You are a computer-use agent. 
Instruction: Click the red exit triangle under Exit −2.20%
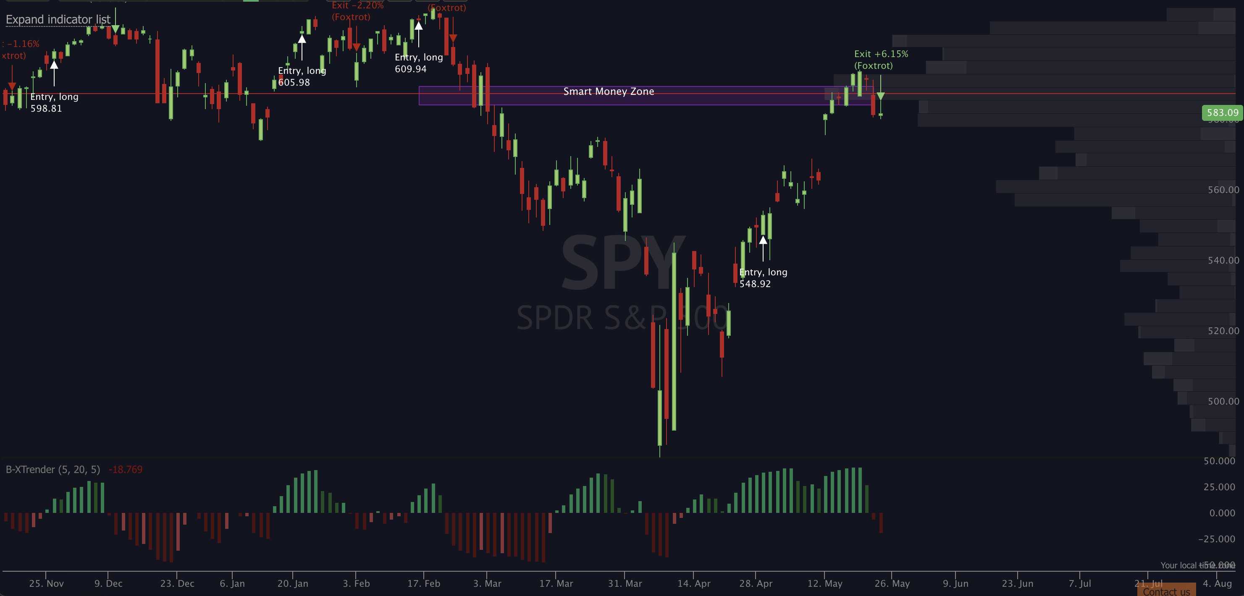tap(357, 47)
